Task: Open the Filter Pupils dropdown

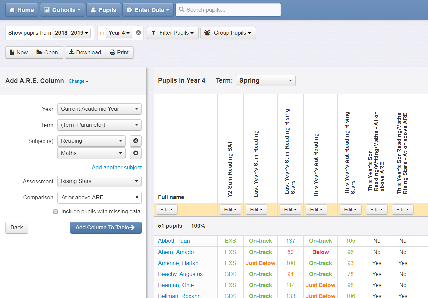Action: click(x=173, y=33)
